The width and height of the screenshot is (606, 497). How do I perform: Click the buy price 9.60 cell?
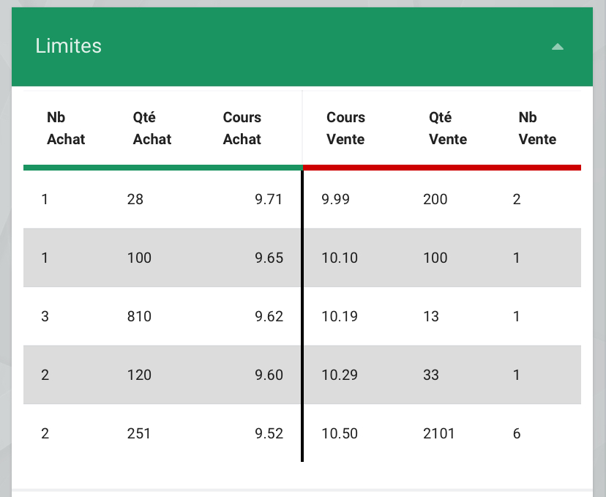click(x=268, y=375)
